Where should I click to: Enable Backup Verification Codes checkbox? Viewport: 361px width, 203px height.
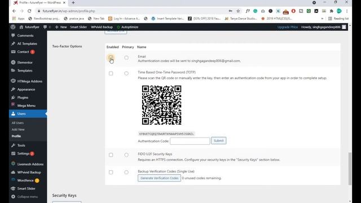click(111, 173)
